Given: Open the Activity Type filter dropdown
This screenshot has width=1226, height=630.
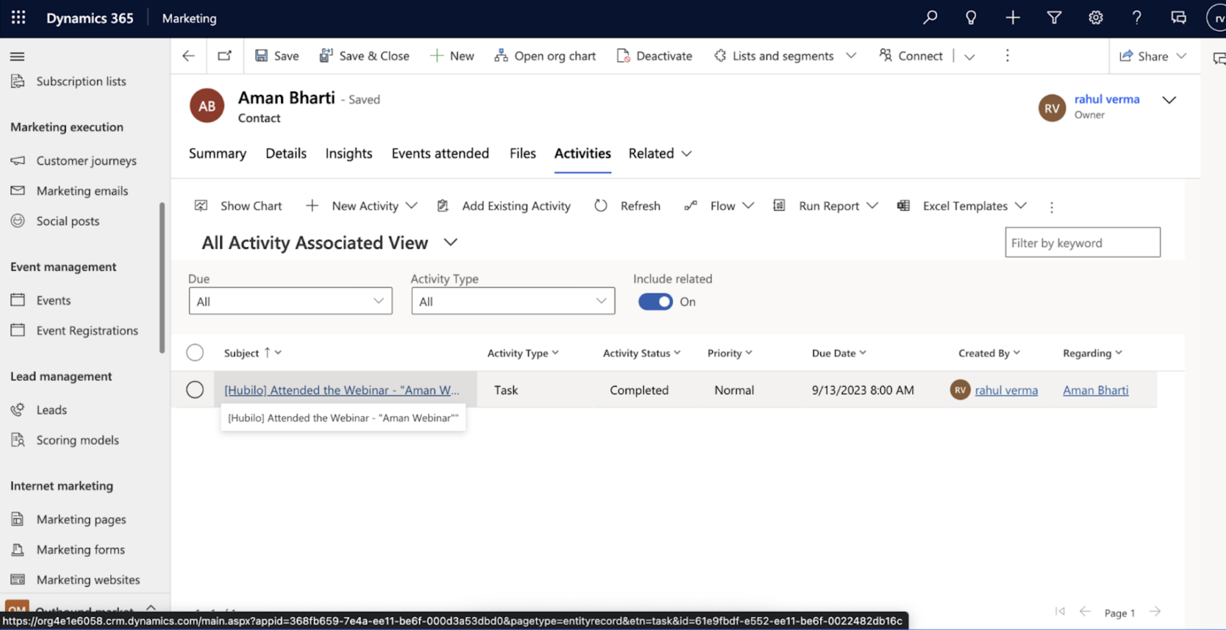Looking at the screenshot, I should click(x=513, y=301).
